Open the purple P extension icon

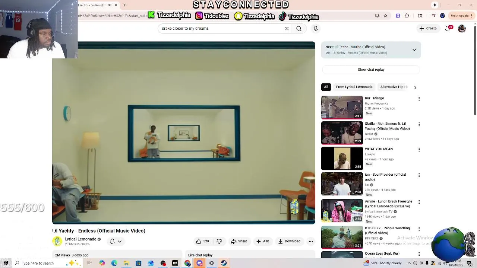(398, 16)
